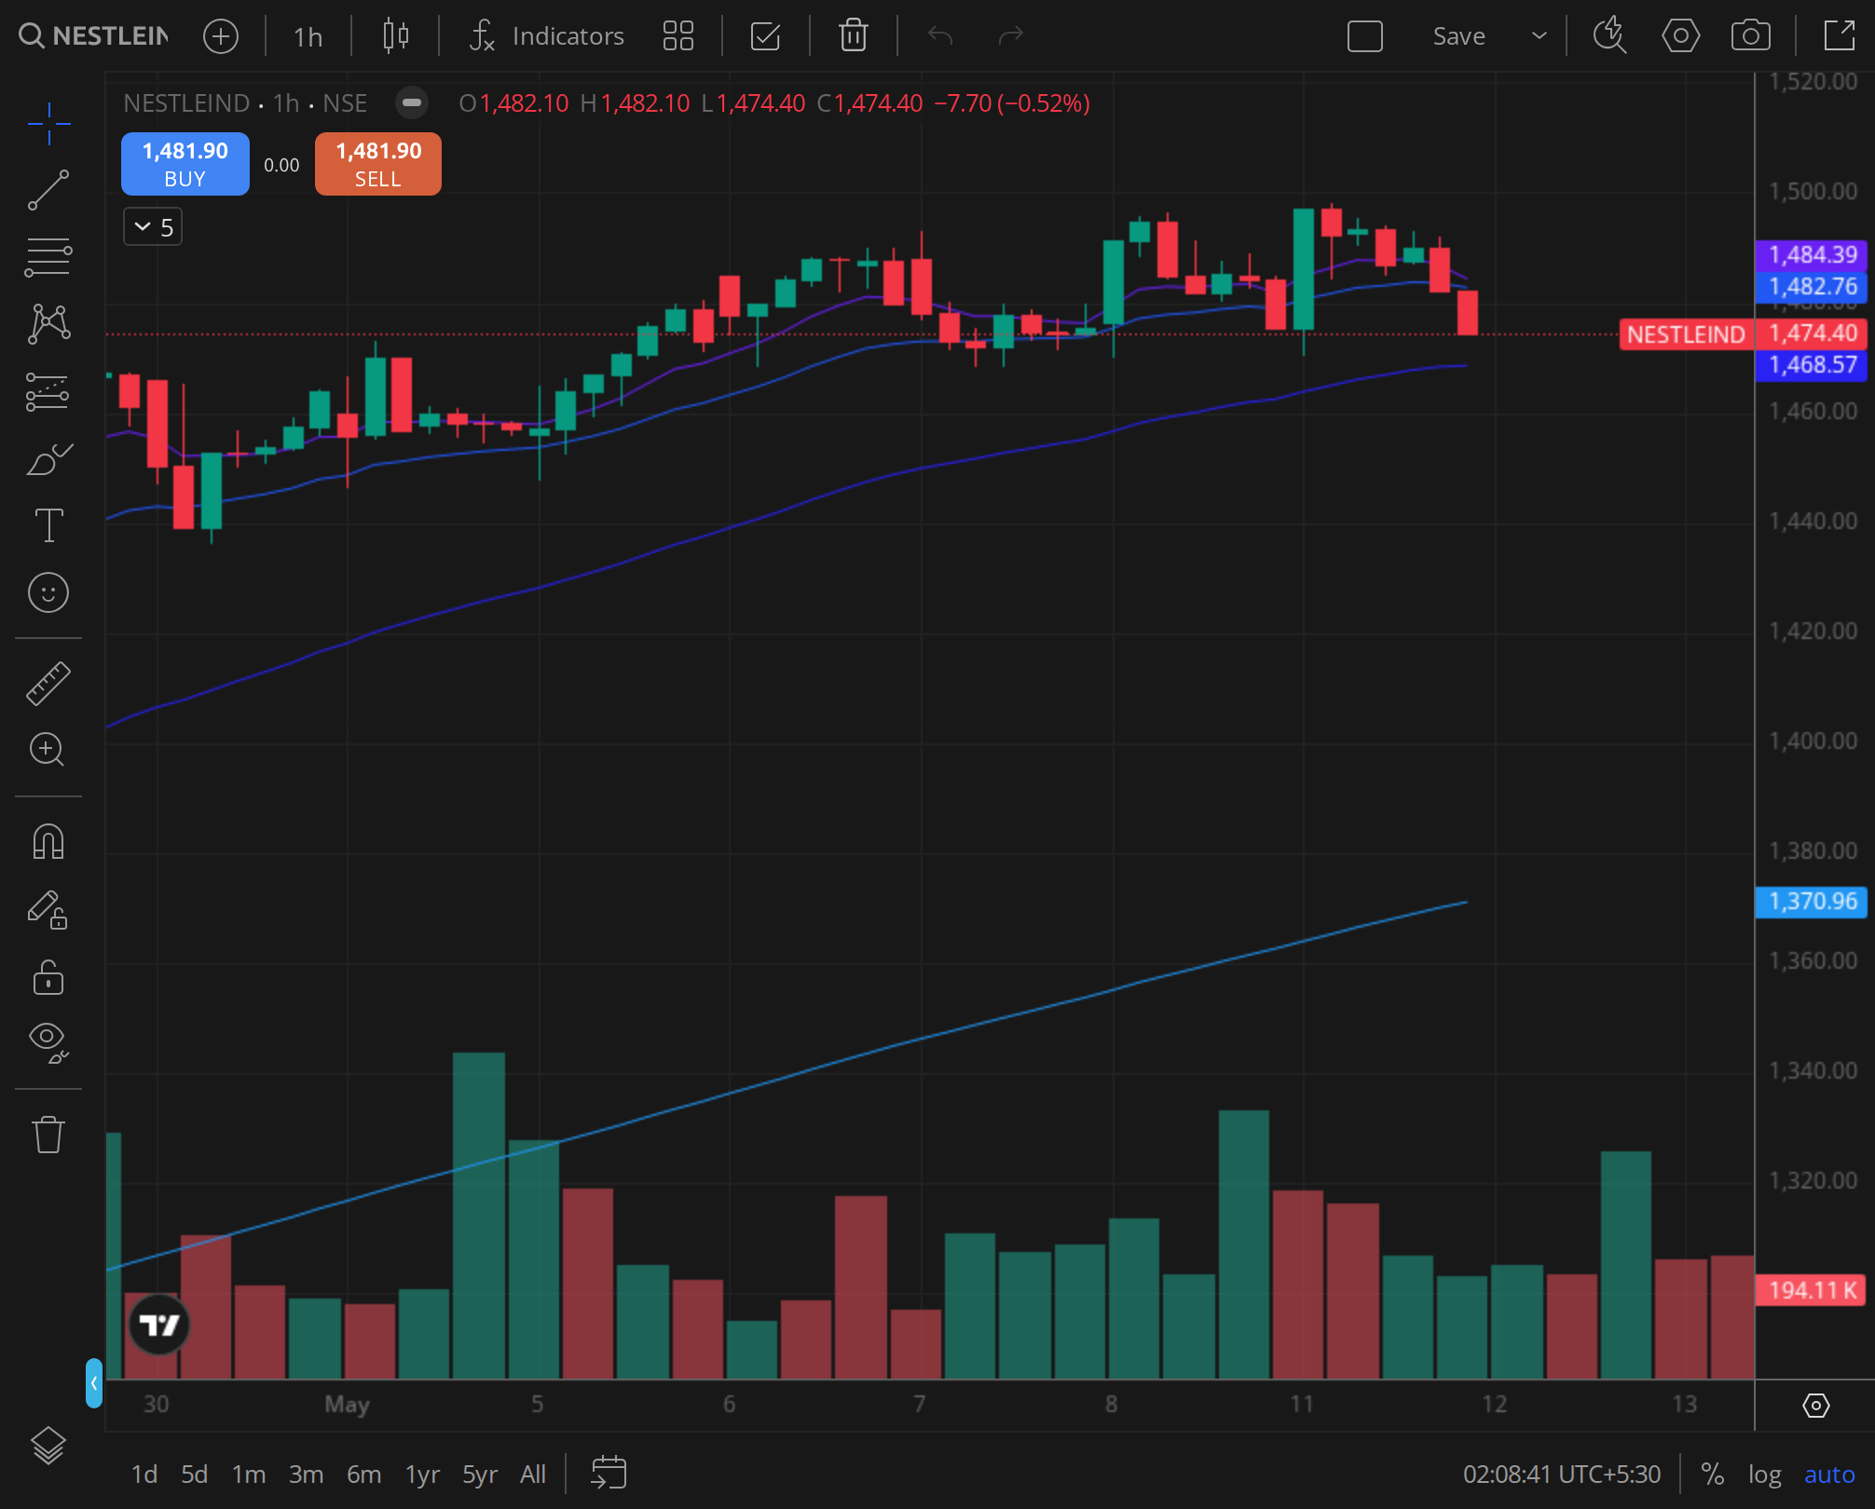Toggle log scale mode
Viewport: 1875px width, 1509px height.
click(x=1764, y=1475)
